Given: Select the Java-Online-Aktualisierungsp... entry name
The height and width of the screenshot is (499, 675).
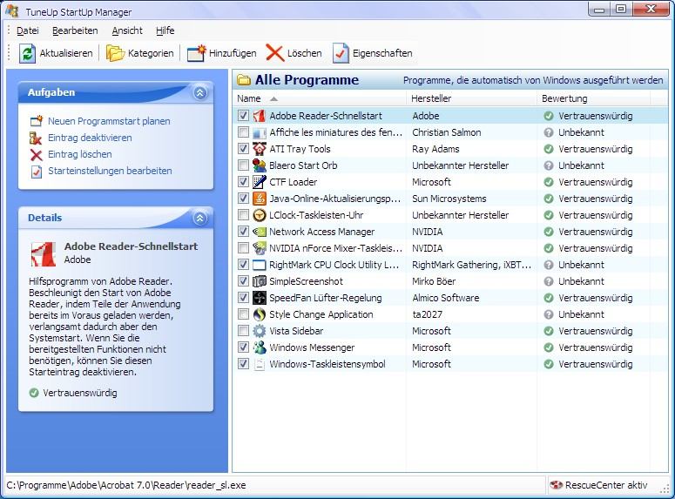Looking at the screenshot, I should point(335,199).
